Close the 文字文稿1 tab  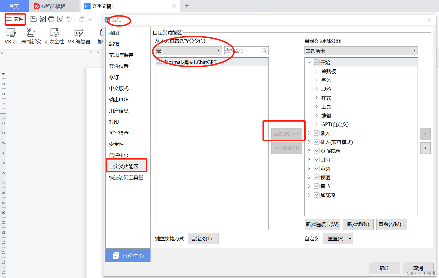[174, 6]
